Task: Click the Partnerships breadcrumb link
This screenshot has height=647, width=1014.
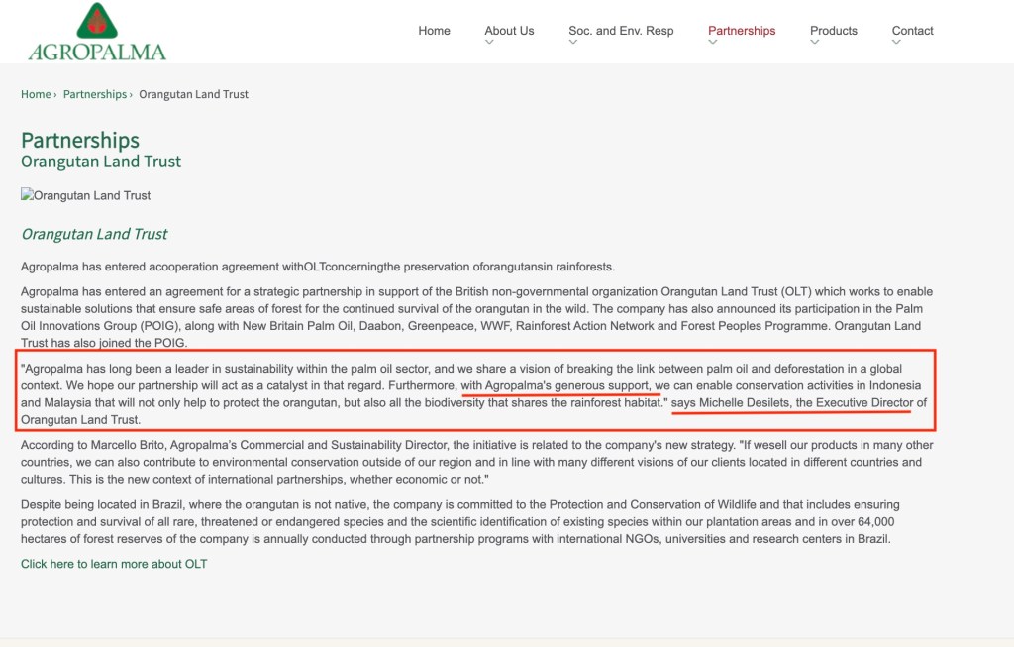Action: [x=94, y=94]
